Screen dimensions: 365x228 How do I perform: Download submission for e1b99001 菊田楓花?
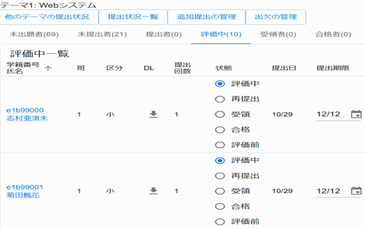(154, 191)
